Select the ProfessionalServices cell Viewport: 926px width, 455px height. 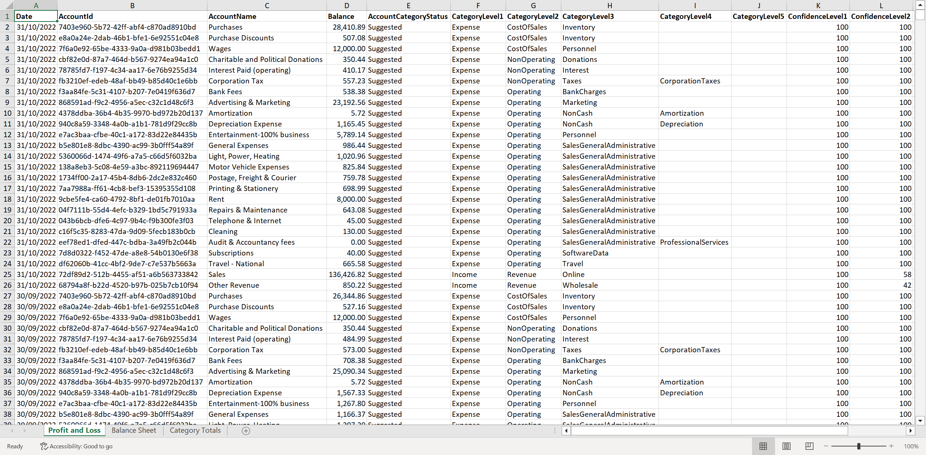[695, 242]
